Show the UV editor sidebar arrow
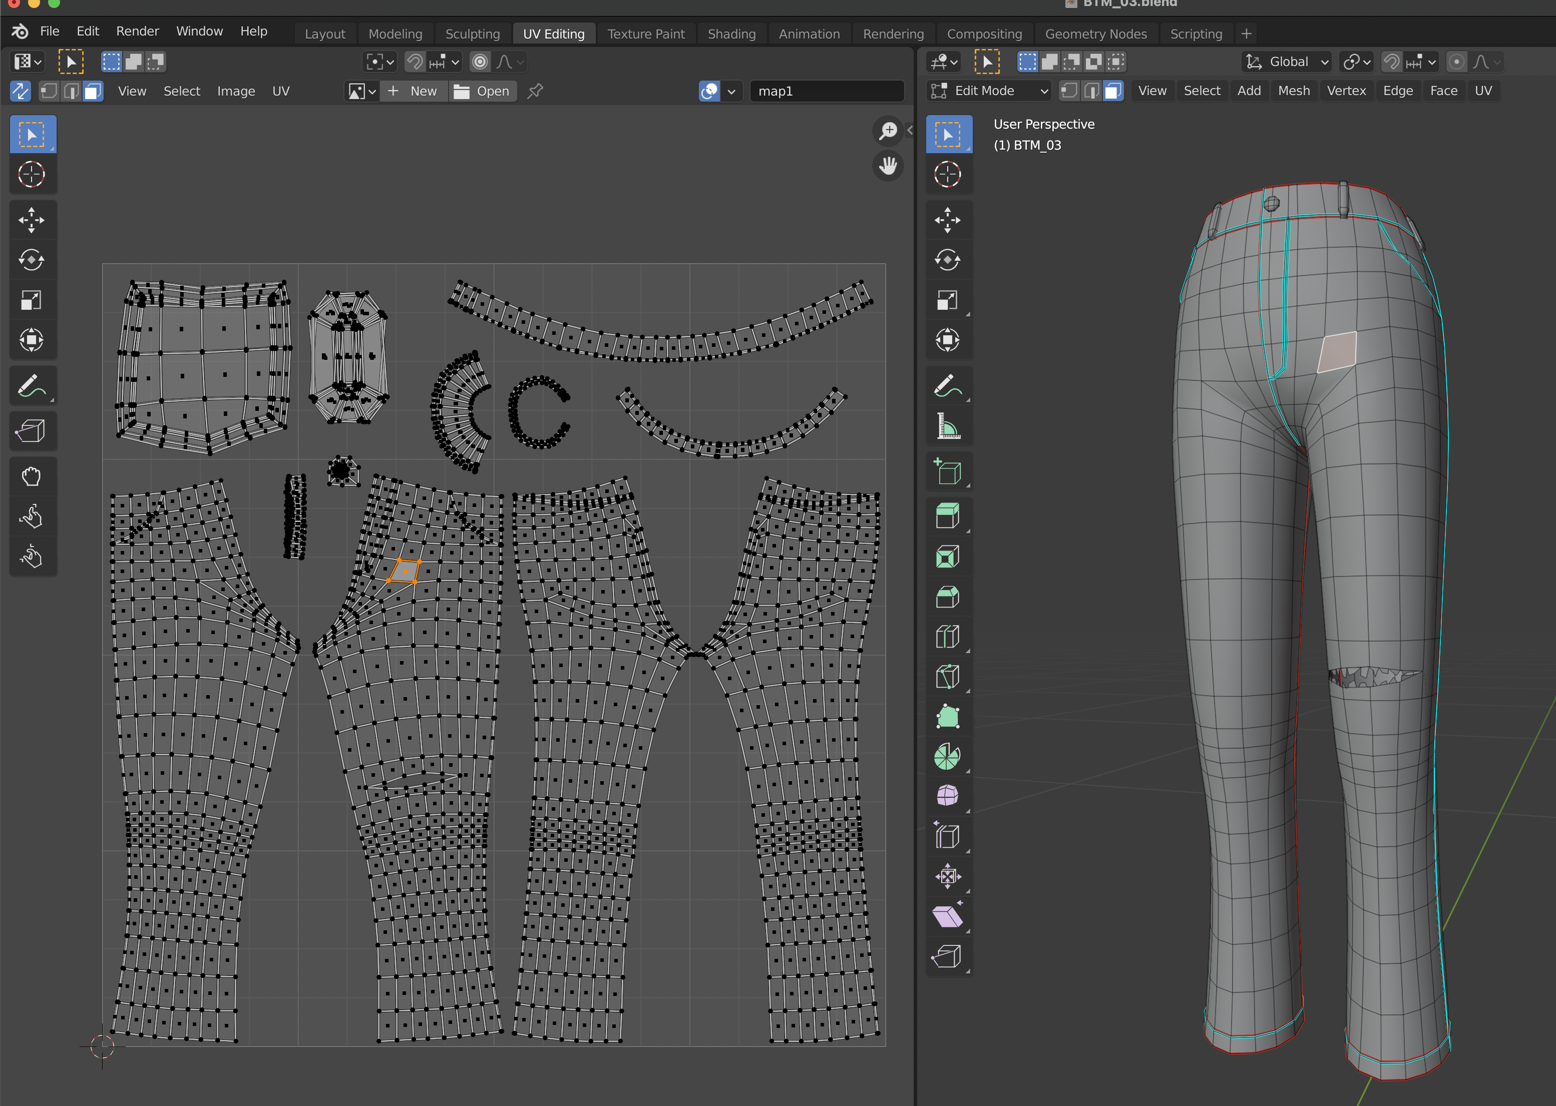The width and height of the screenshot is (1556, 1106). [x=910, y=130]
